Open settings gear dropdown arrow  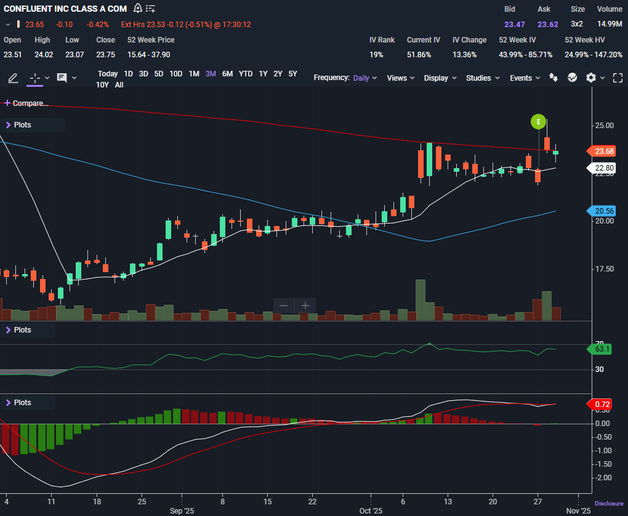tap(602, 78)
